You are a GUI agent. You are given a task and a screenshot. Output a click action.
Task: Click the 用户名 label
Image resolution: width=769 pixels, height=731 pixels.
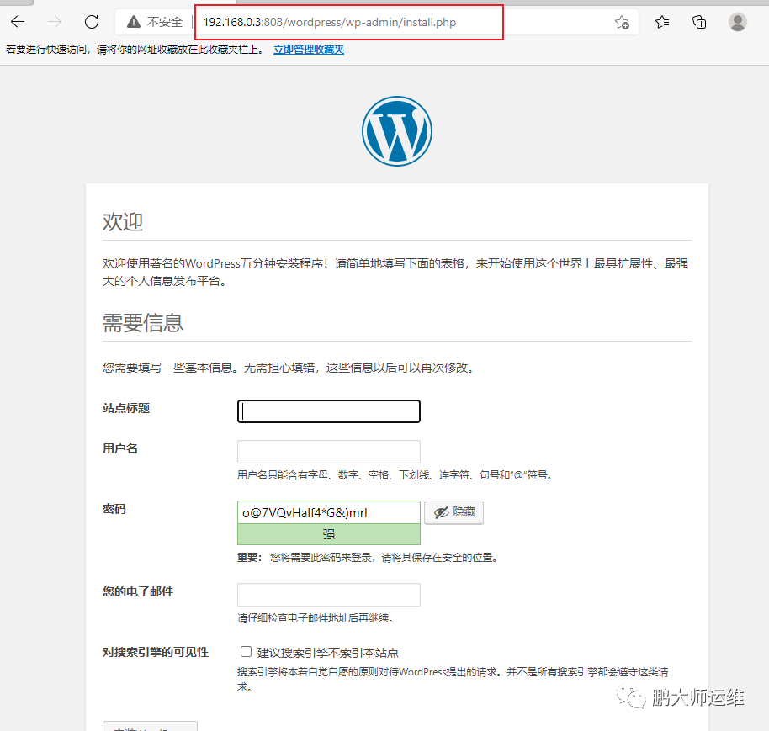point(120,448)
